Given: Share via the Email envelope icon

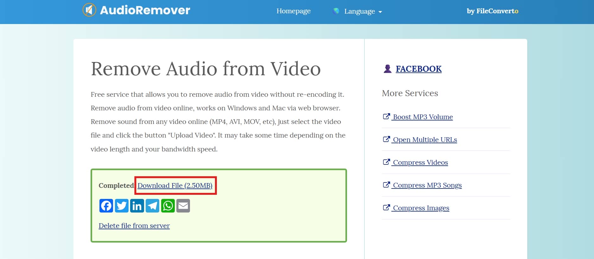Looking at the screenshot, I should (x=183, y=206).
